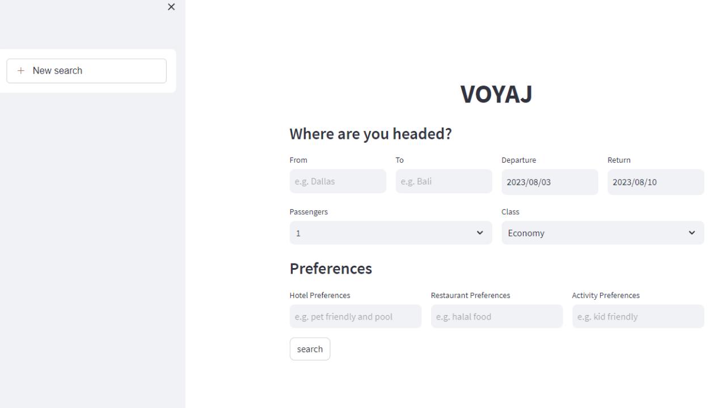The height and width of the screenshot is (408, 726).
Task: Open the Class dropdown showing Economy
Action: tap(596, 233)
